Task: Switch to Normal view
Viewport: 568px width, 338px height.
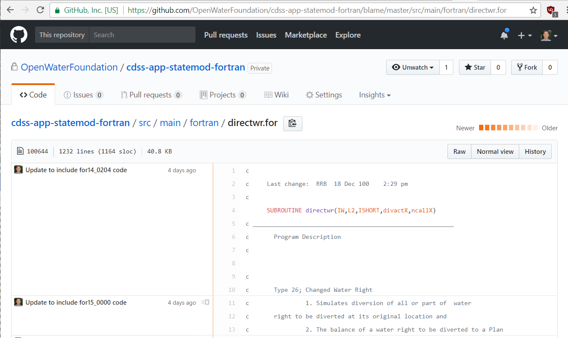Action: [x=495, y=152]
